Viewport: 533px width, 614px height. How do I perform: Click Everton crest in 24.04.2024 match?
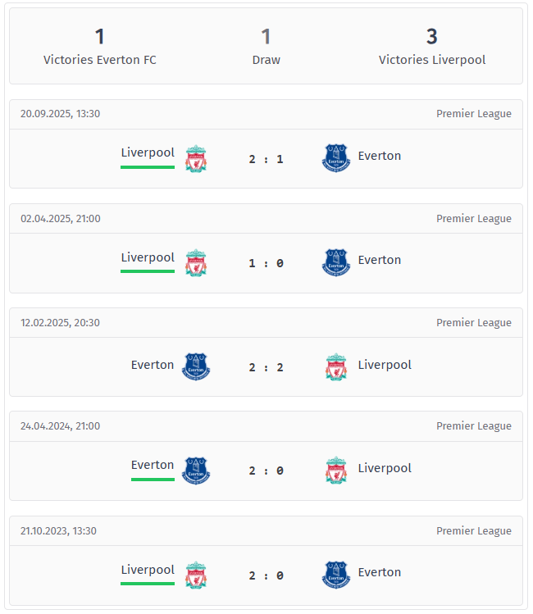(196, 471)
